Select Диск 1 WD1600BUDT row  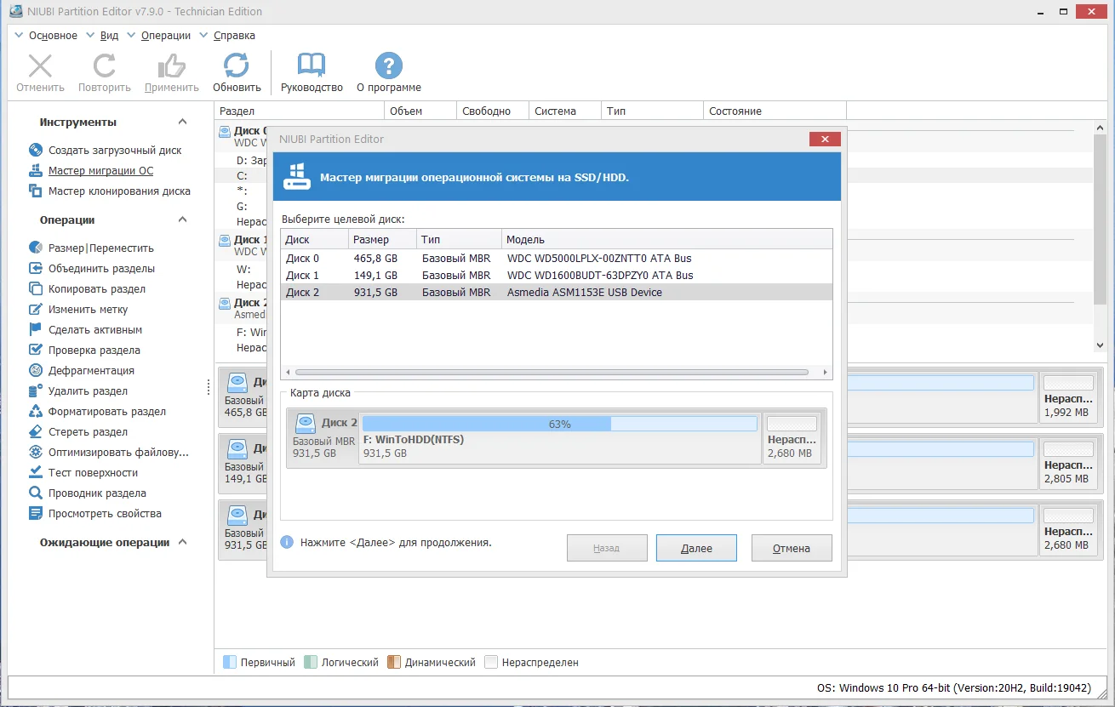pyautogui.click(x=557, y=275)
